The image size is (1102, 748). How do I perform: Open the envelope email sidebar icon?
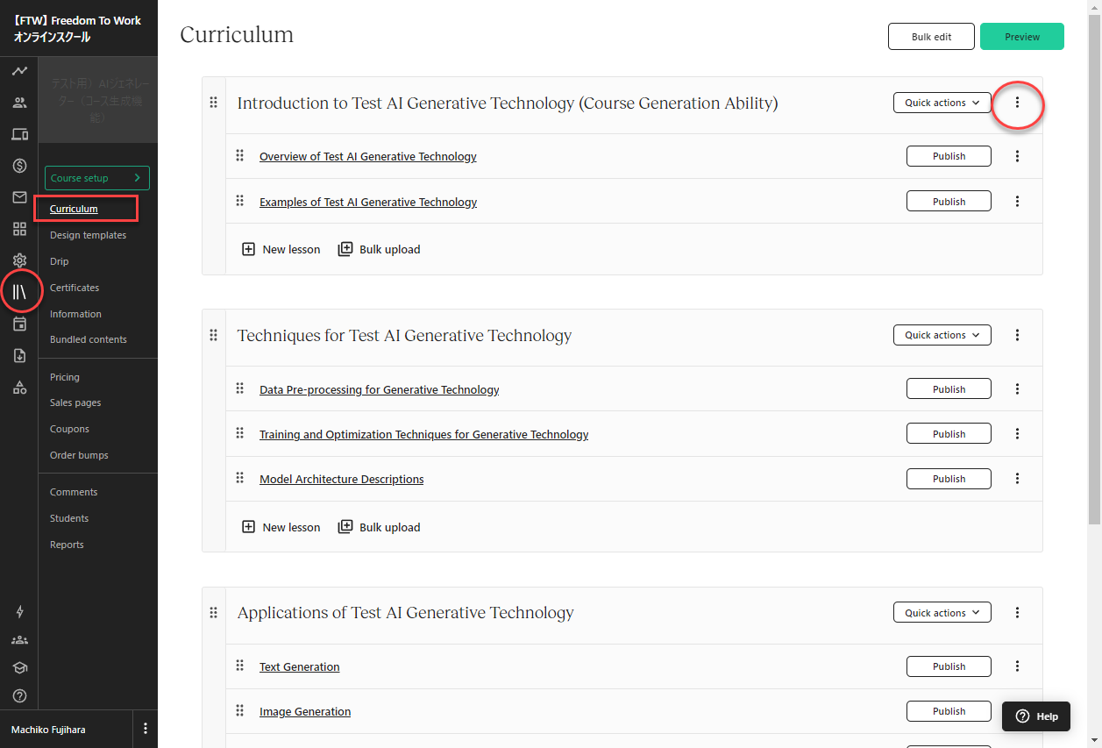pos(19,197)
